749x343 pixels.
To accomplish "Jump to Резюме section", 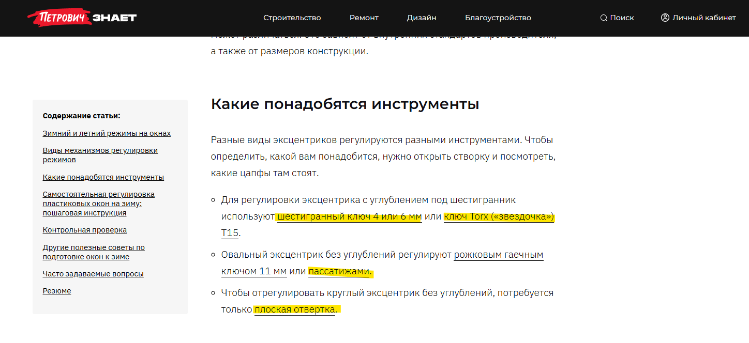I will (57, 291).
